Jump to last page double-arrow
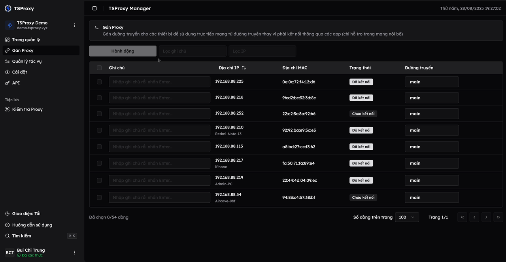 tap(498, 217)
